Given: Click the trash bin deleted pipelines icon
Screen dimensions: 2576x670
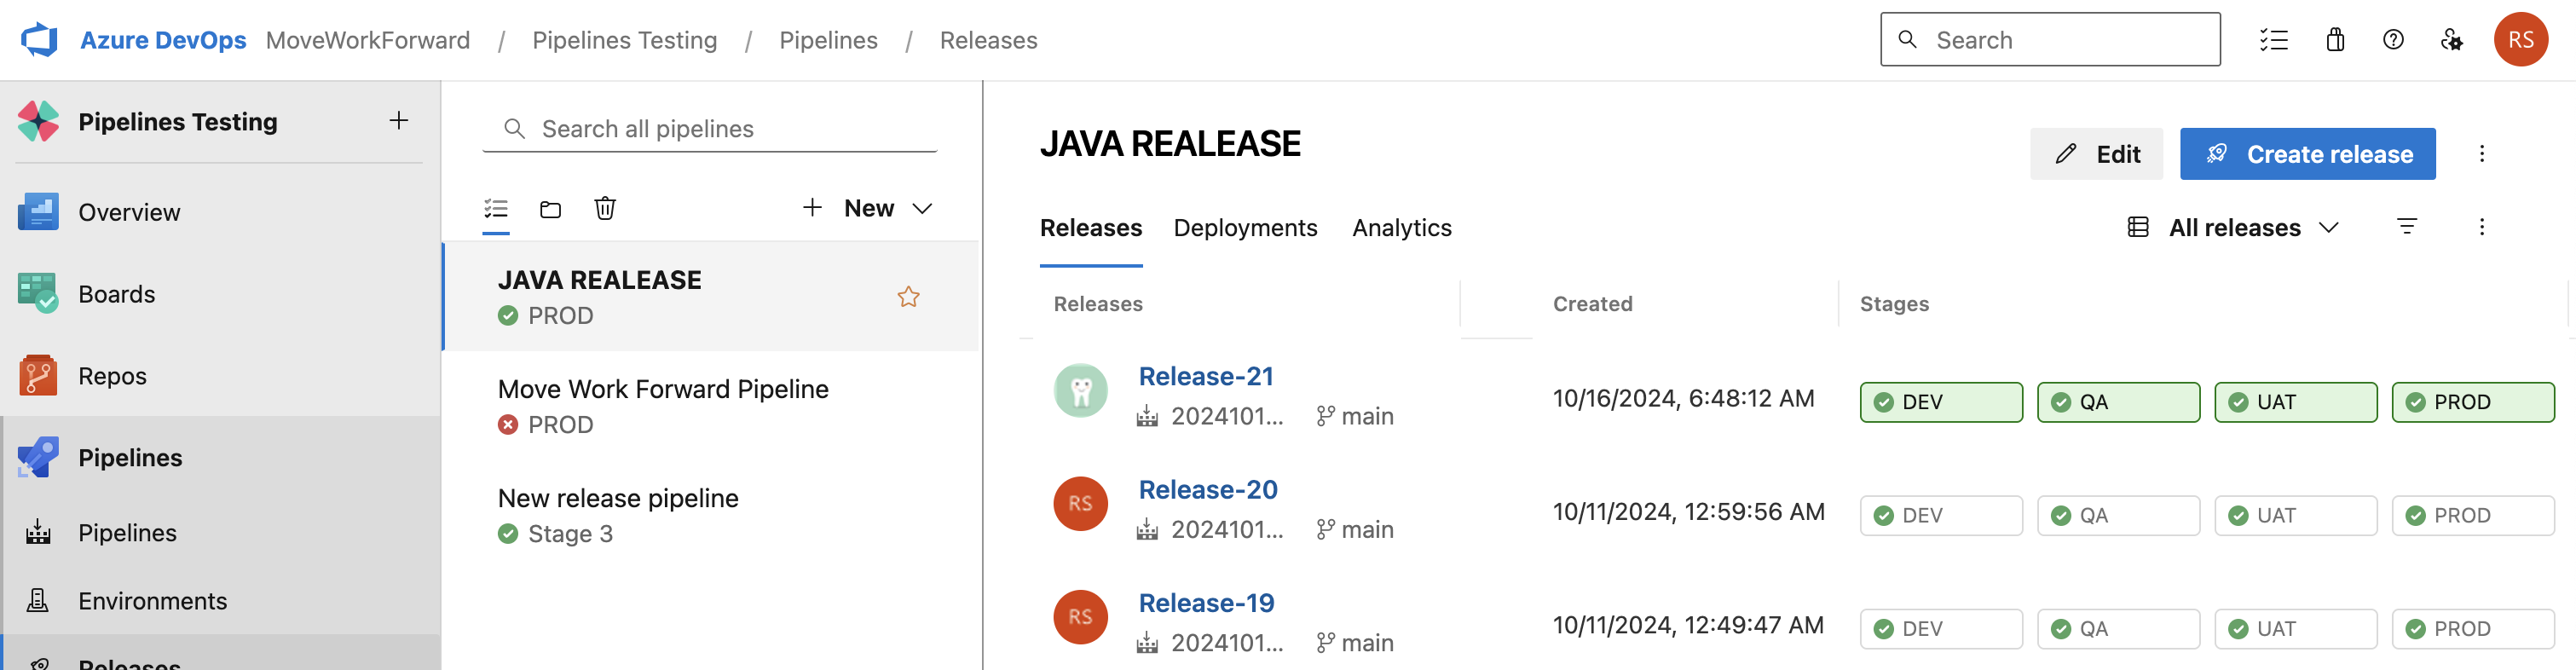Looking at the screenshot, I should 604,209.
